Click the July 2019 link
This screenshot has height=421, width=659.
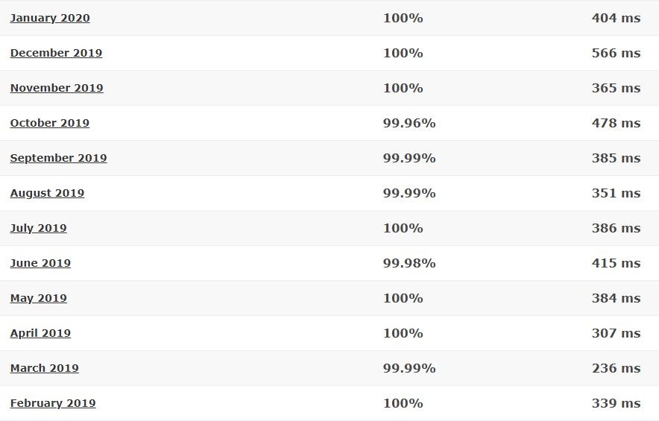38,228
